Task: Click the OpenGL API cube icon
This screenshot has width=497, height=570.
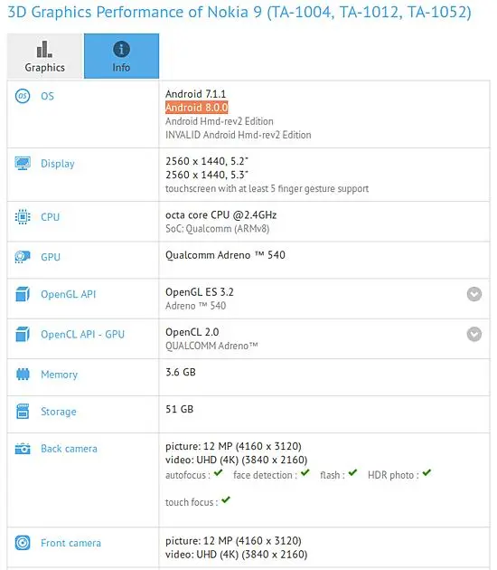Action: pyautogui.click(x=23, y=294)
